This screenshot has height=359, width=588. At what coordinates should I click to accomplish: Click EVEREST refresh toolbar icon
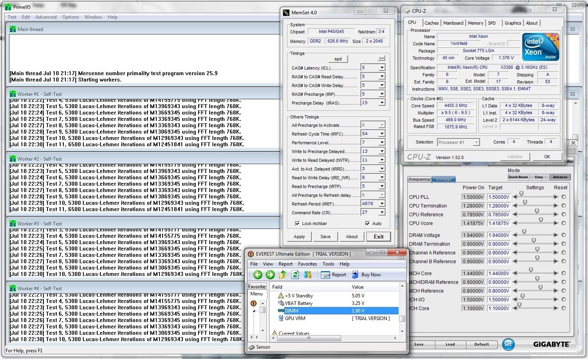[x=295, y=275]
